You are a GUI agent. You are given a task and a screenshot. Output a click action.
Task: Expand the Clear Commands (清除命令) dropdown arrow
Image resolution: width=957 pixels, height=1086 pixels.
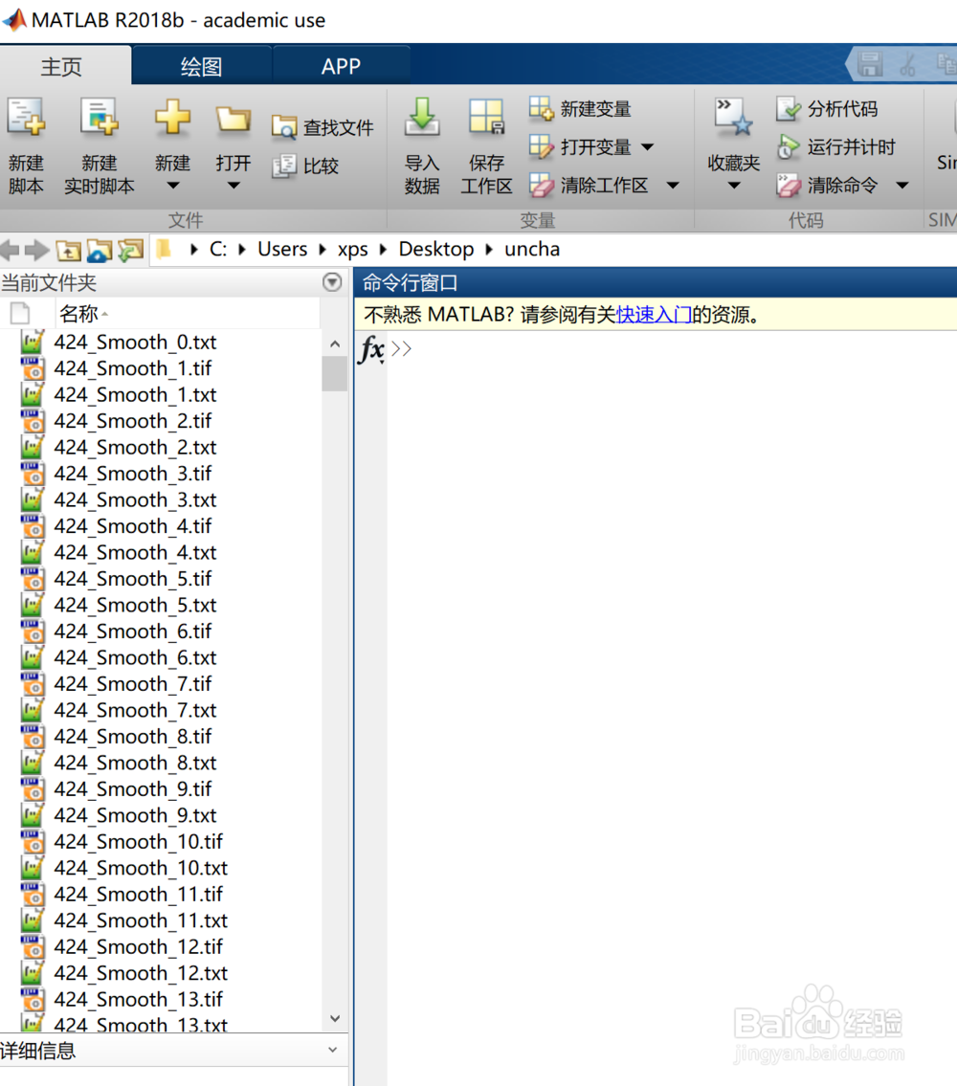tap(901, 185)
